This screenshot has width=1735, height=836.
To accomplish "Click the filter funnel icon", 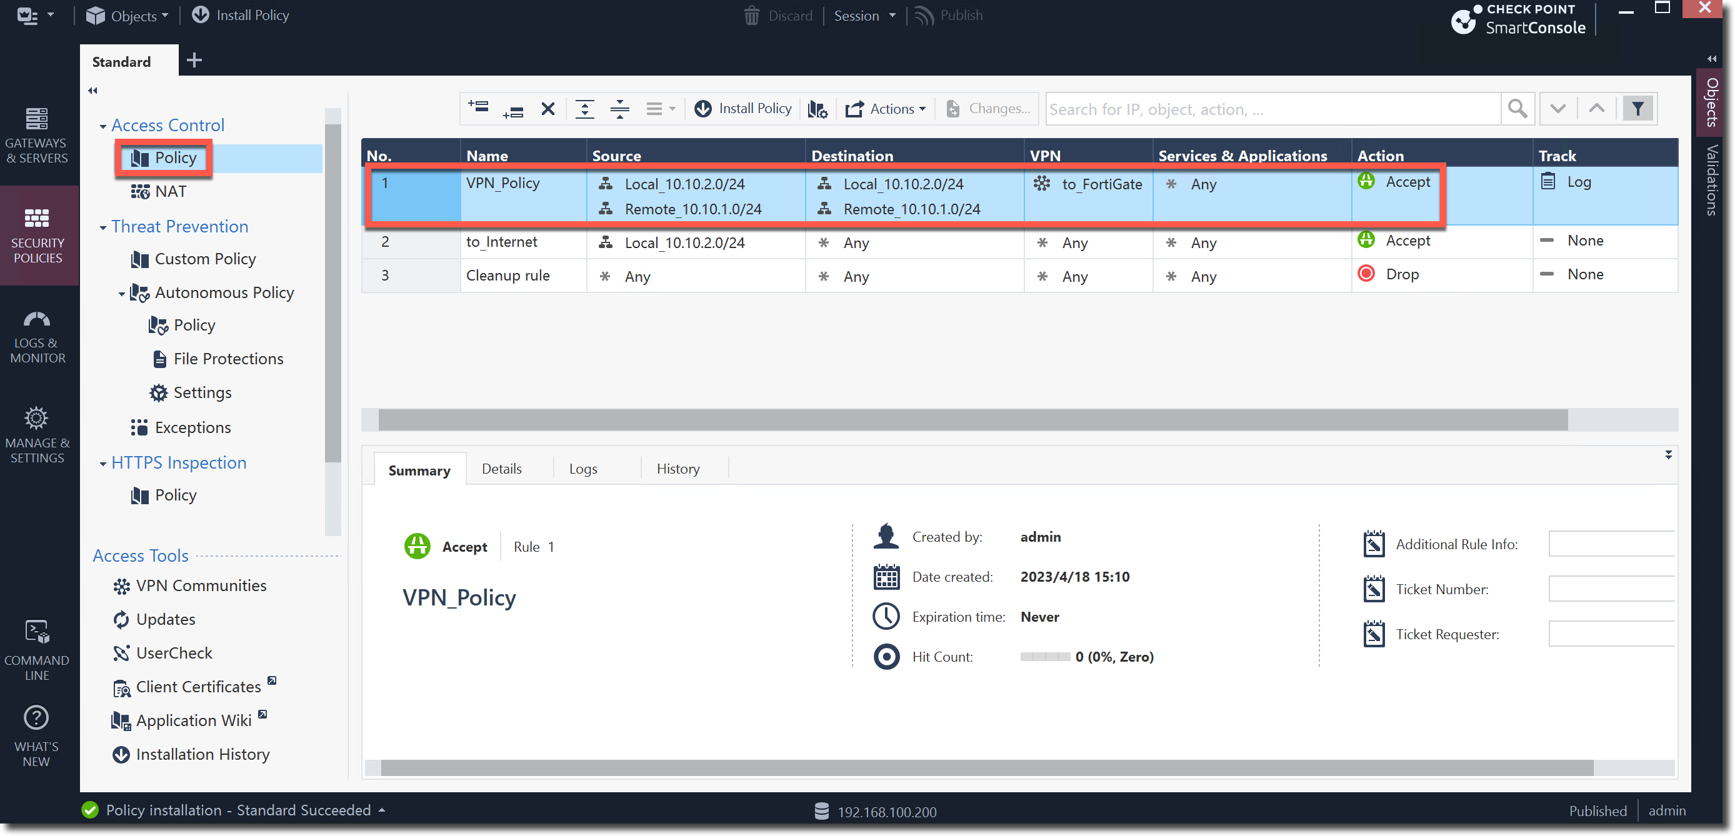I will [1637, 108].
